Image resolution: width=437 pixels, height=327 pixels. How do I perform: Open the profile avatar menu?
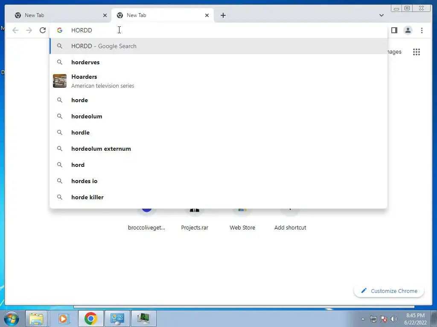click(x=408, y=30)
